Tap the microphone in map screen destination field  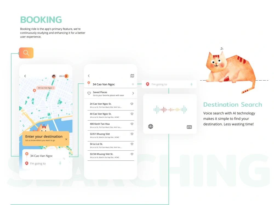click(60, 163)
